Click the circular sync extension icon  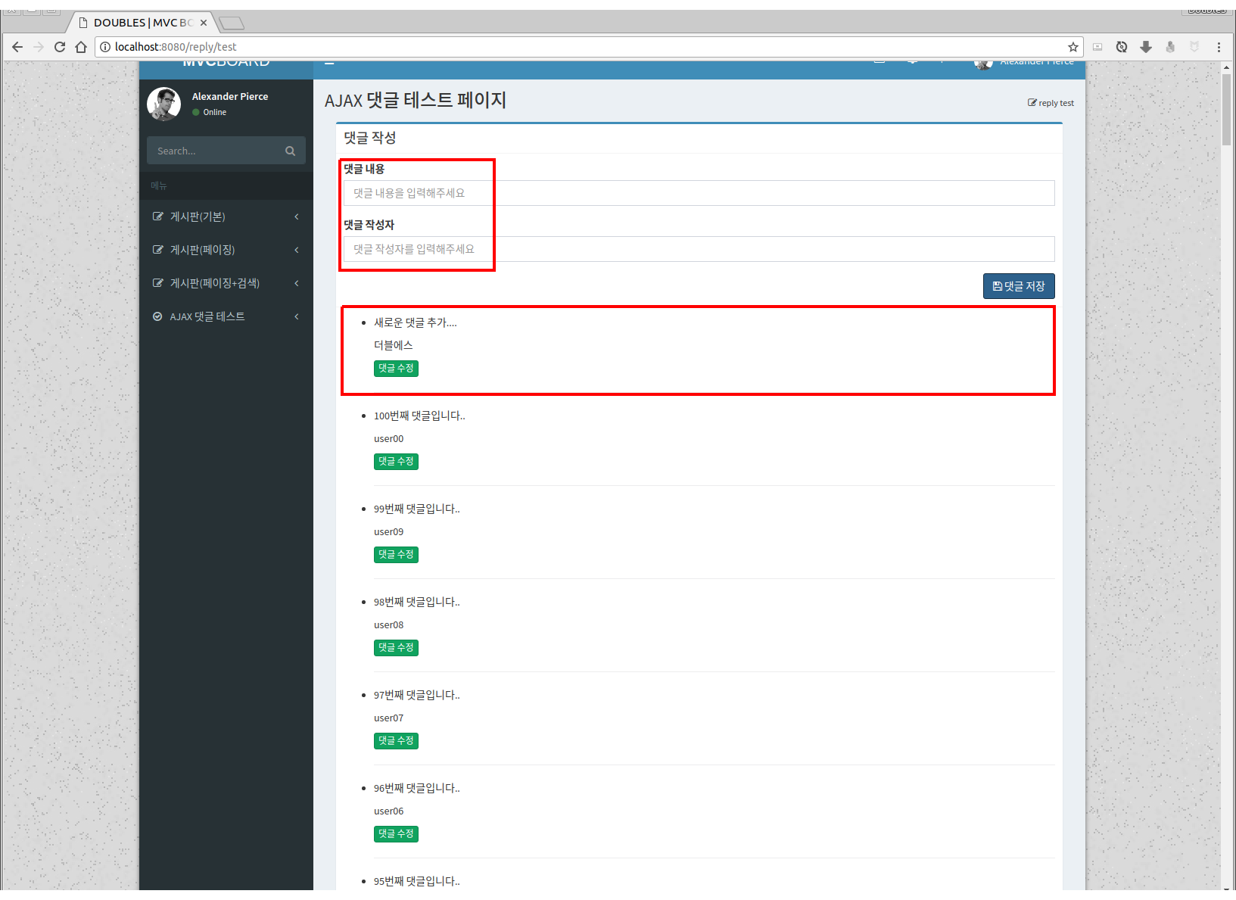(x=1122, y=47)
